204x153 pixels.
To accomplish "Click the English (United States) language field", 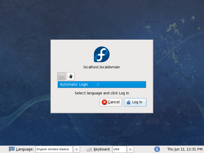I will coord(54,149).
